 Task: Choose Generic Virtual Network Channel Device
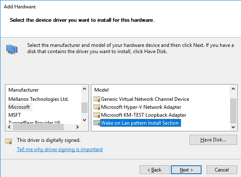pos(145,99)
